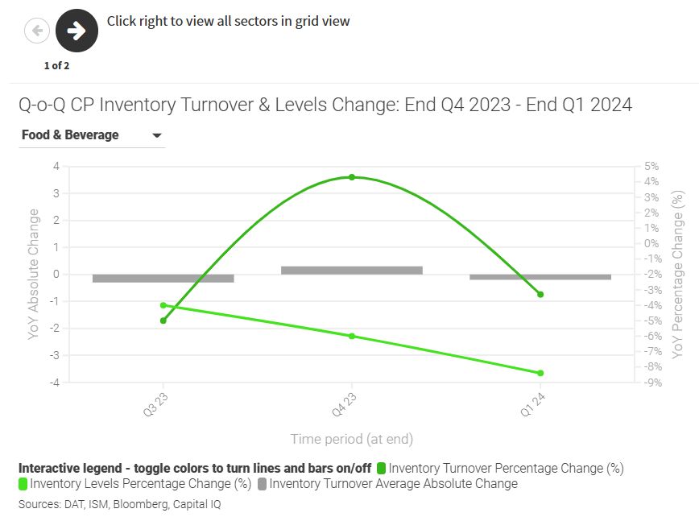This screenshot has width=699, height=517.
Task: Click the '1 of 2' page indicator
Action: 56,66
